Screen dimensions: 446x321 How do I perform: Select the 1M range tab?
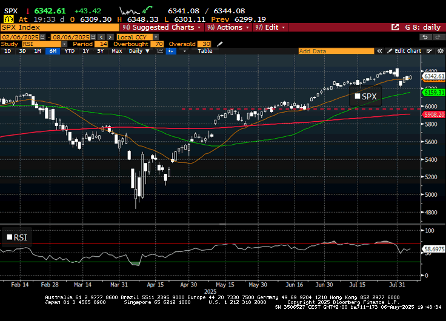(x=38, y=51)
